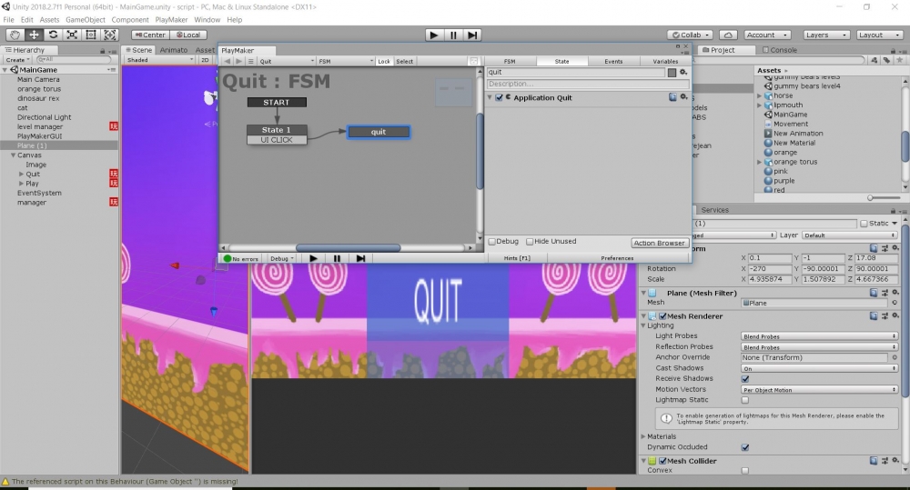The height and width of the screenshot is (490, 910).
Task: Pause the Unity editor playback
Action: point(453,35)
